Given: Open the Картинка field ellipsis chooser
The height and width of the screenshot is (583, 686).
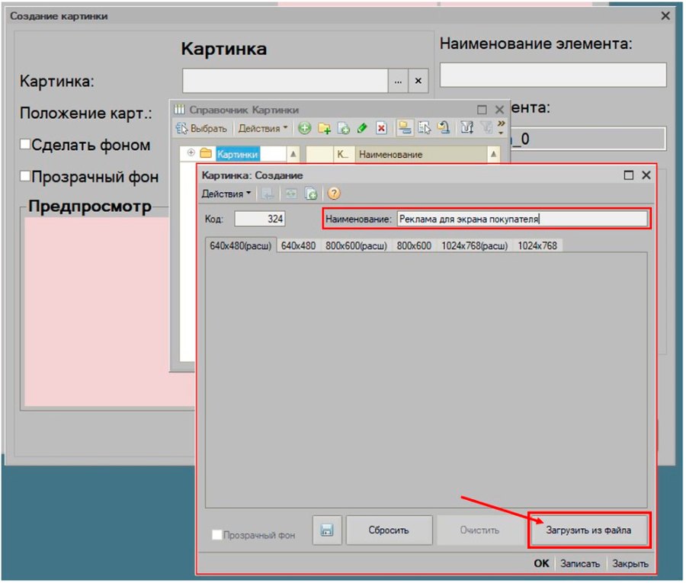Looking at the screenshot, I should coord(398,81).
